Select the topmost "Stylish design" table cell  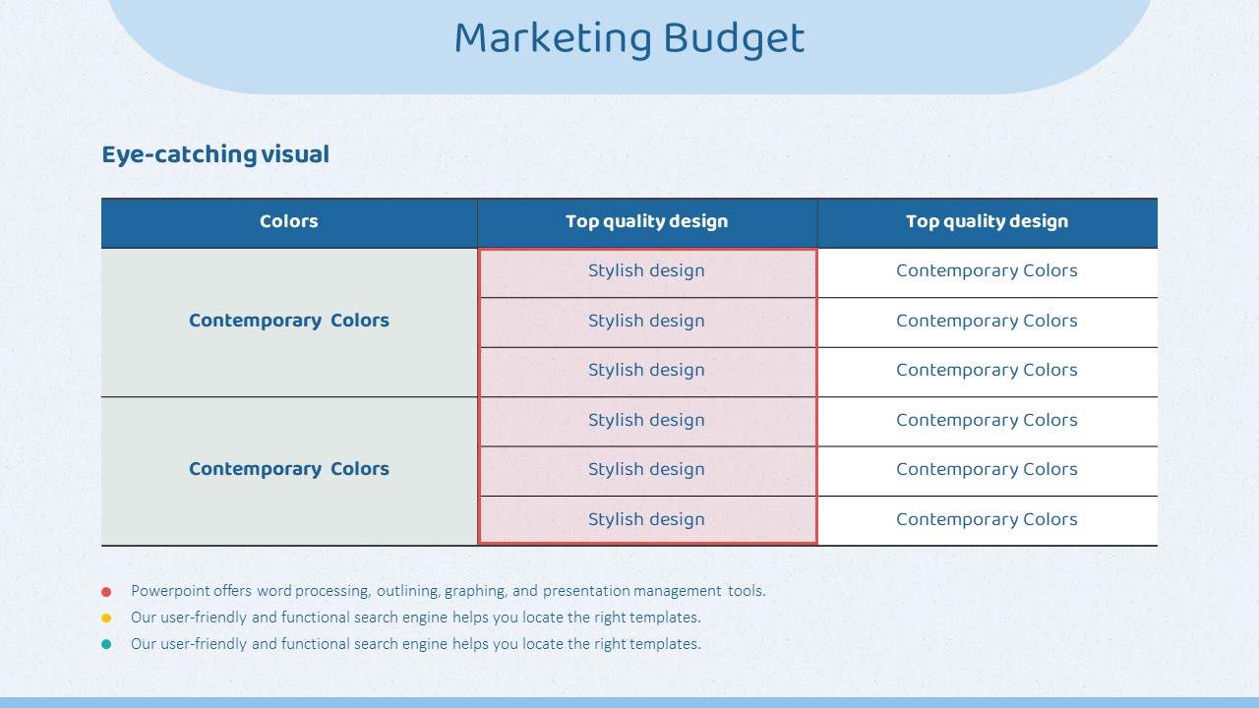coord(647,272)
